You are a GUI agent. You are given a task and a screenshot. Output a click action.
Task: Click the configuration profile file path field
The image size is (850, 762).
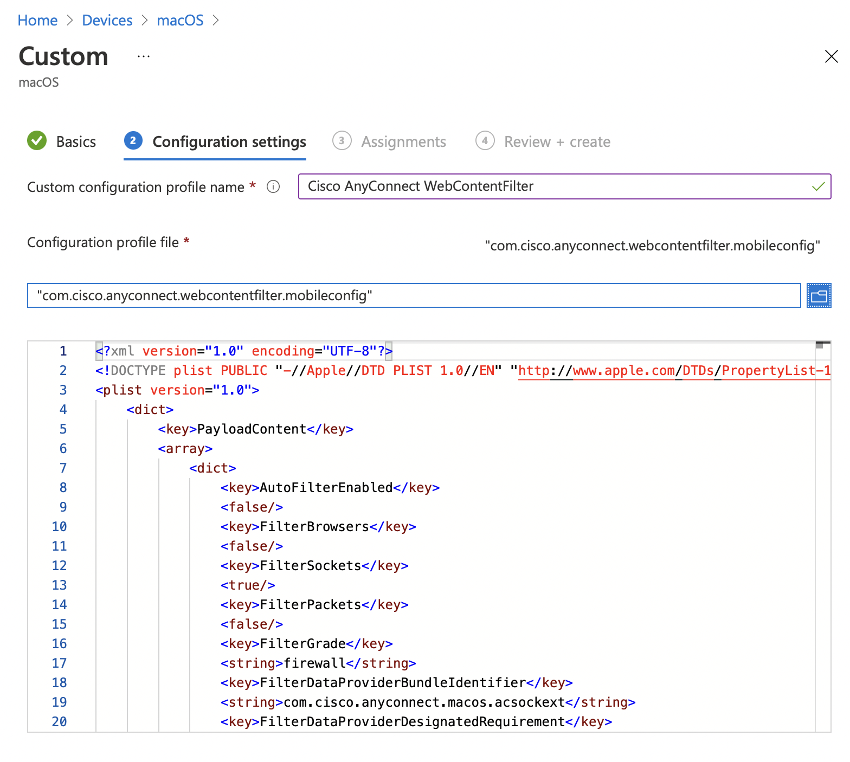(414, 295)
